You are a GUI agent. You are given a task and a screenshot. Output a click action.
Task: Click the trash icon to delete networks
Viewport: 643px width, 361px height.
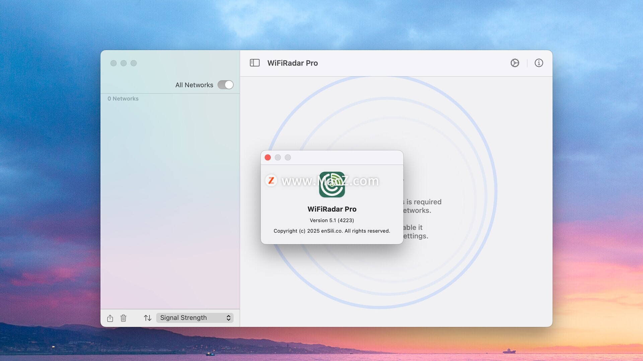[x=123, y=318]
